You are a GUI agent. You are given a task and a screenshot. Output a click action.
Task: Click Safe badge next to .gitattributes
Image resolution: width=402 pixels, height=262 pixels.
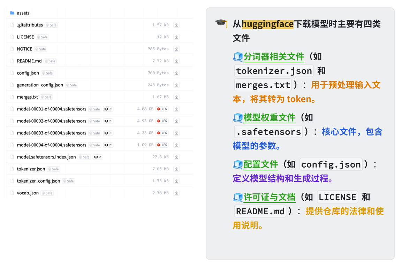coord(51,25)
